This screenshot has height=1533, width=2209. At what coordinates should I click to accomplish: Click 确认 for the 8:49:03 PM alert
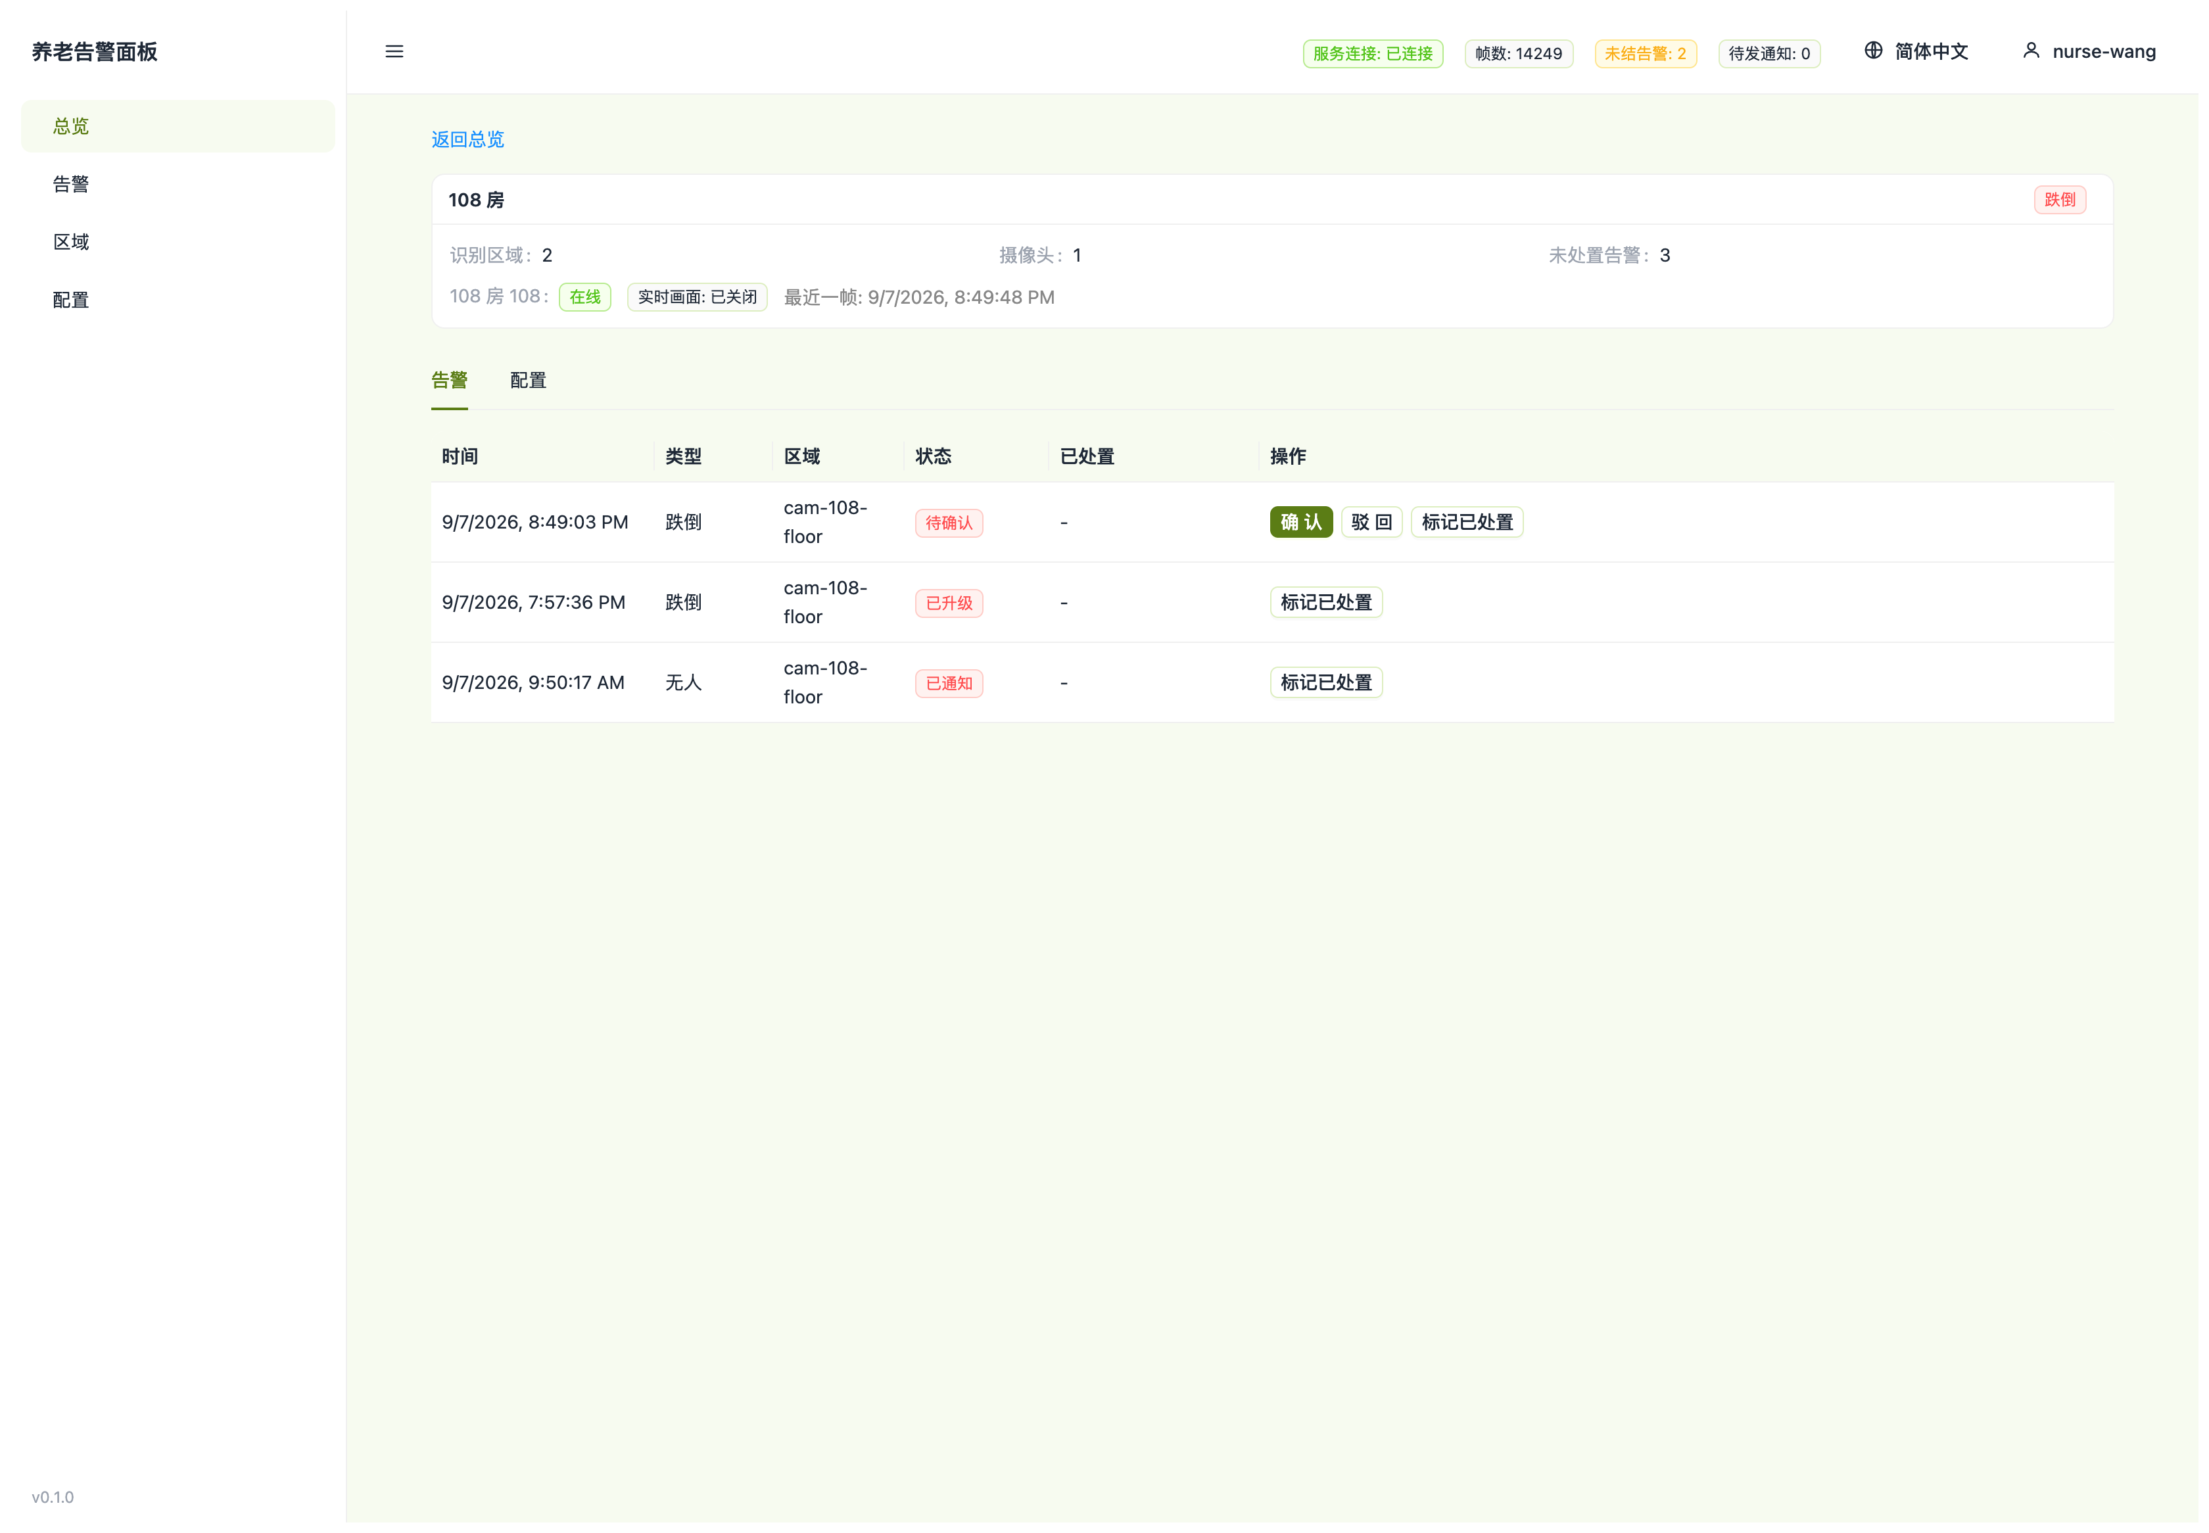(x=1300, y=523)
